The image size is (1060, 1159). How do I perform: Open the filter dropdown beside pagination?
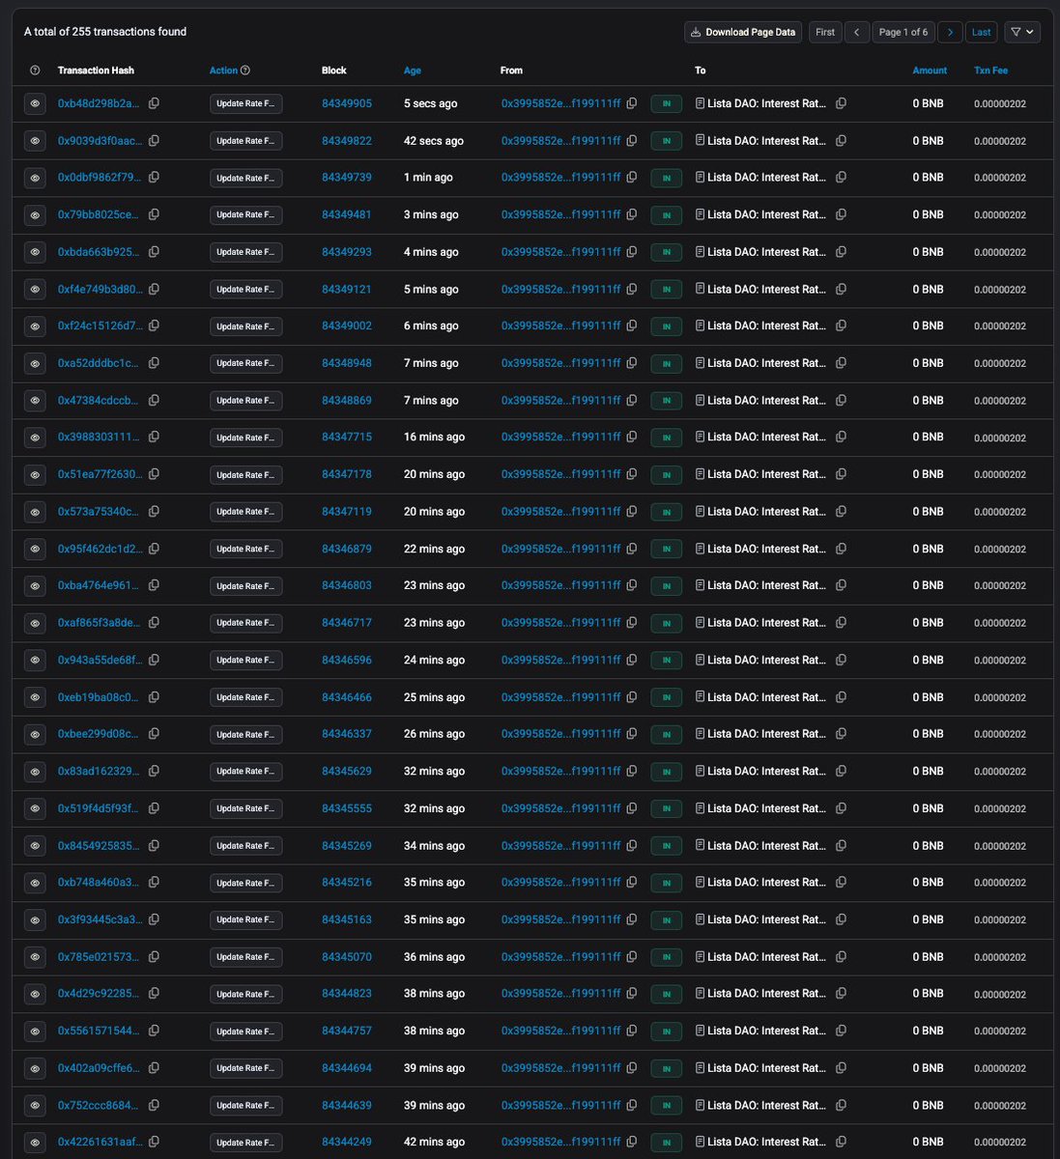[1022, 32]
